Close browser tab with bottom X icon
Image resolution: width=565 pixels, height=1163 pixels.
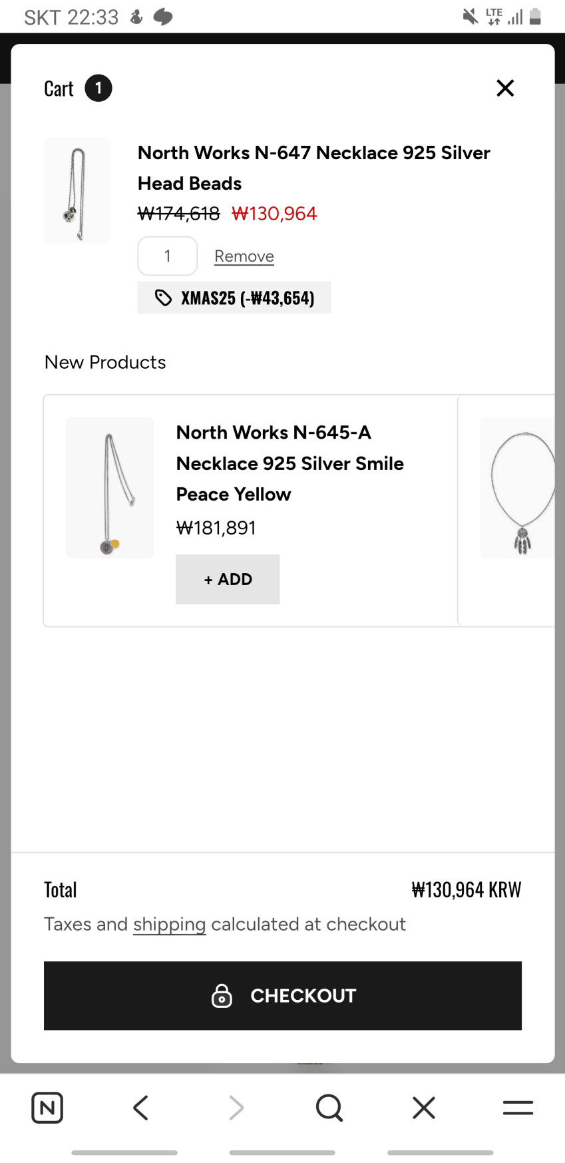(424, 1108)
